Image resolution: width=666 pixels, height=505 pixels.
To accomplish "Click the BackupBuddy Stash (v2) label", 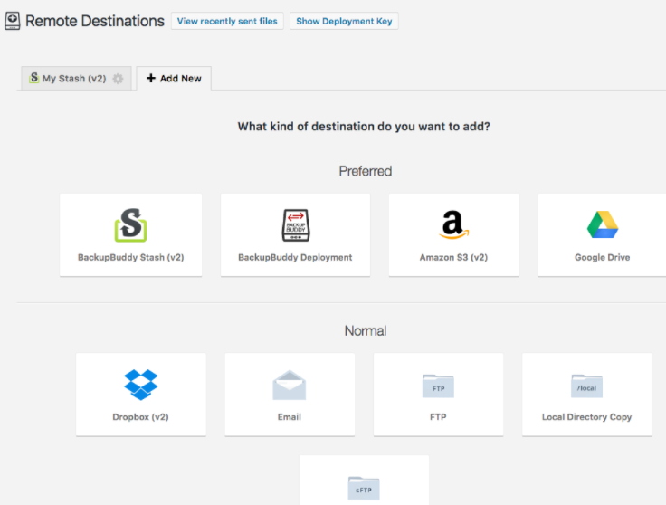I will click(130, 258).
